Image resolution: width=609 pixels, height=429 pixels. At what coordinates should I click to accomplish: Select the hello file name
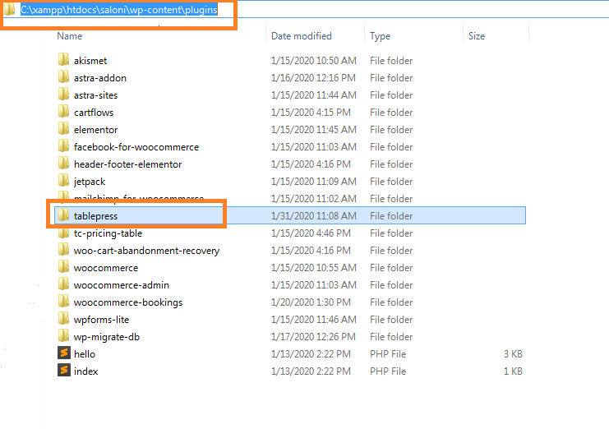85,354
